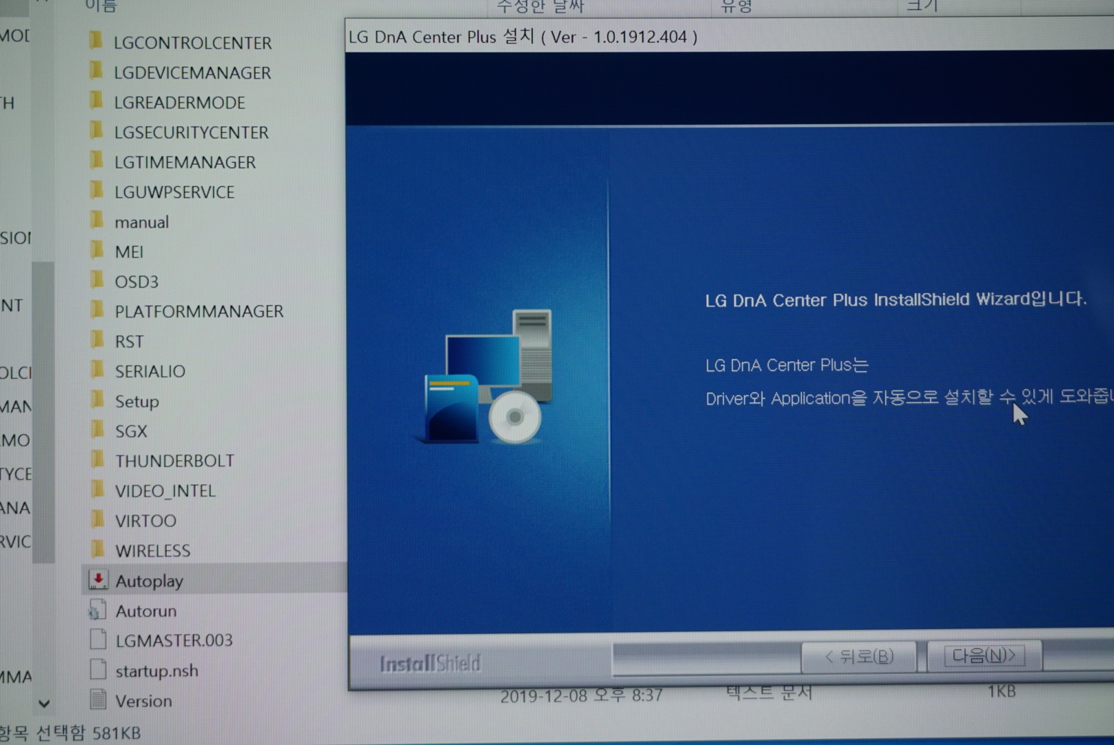Click the THUNDERBOLT folder icon
The height and width of the screenshot is (745, 1114).
click(98, 459)
